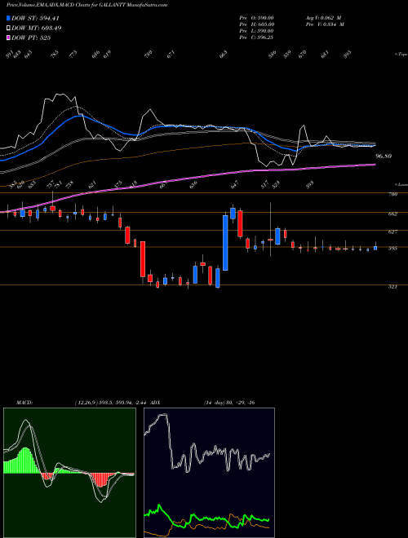Select the 'DOW PT: 525' legend label

point(31,37)
